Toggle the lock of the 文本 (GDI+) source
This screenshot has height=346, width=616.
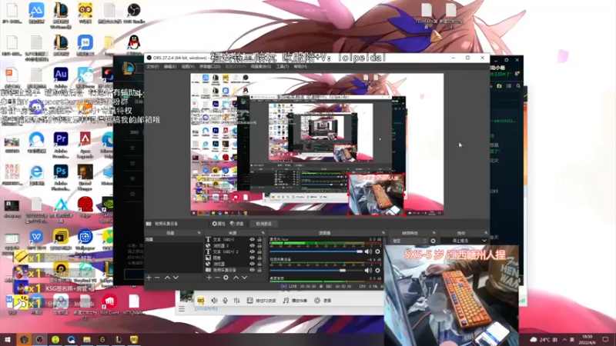coord(259,239)
